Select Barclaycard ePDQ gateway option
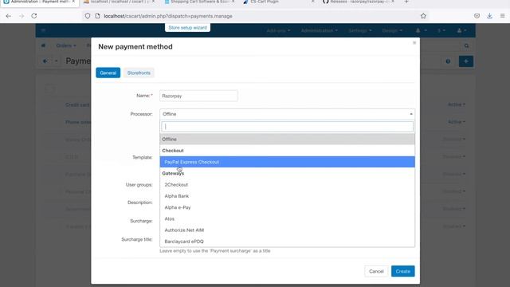The width and height of the screenshot is (510, 287). click(287, 242)
